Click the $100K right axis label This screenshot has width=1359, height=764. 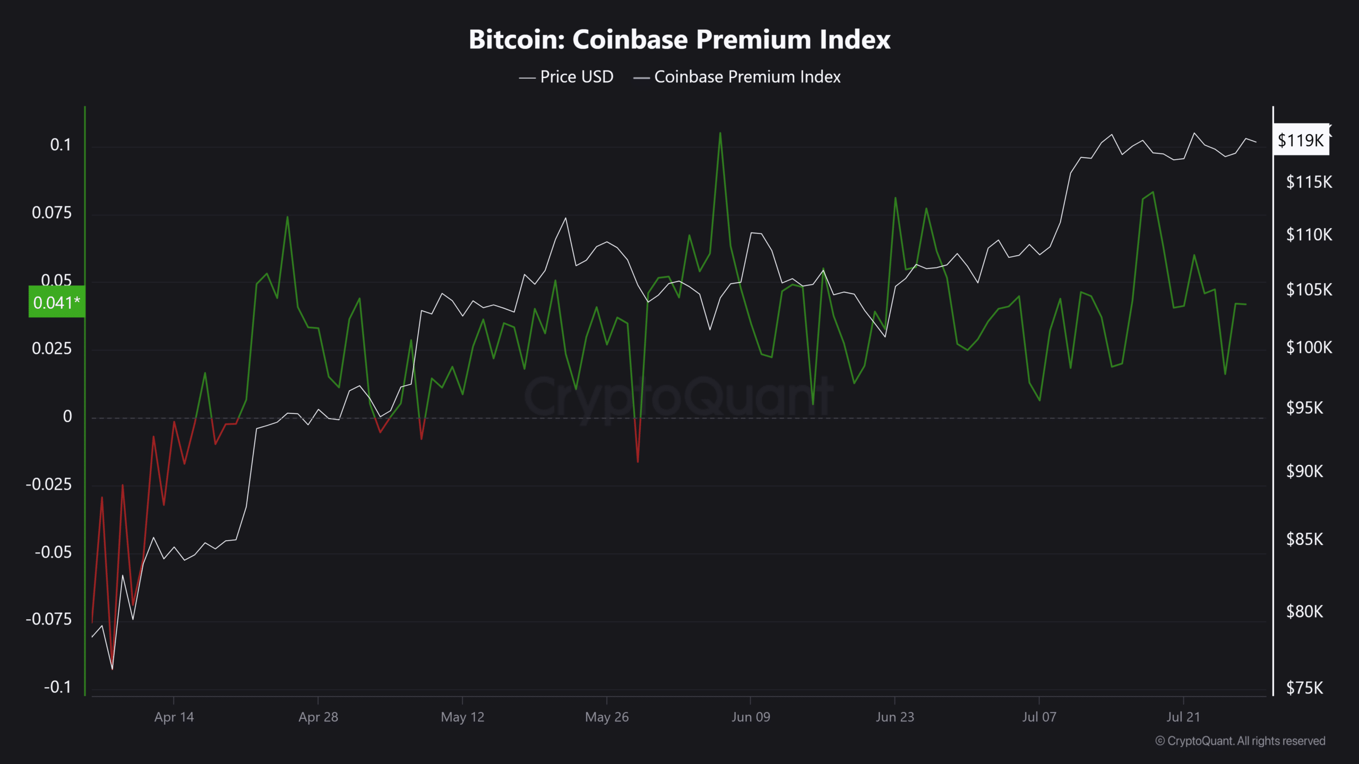[1309, 348]
